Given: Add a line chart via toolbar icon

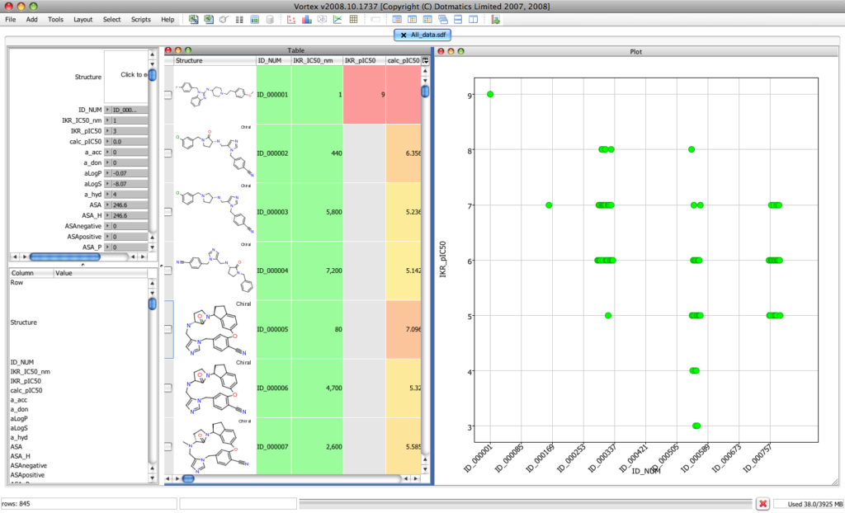Looking at the screenshot, I should 338,20.
